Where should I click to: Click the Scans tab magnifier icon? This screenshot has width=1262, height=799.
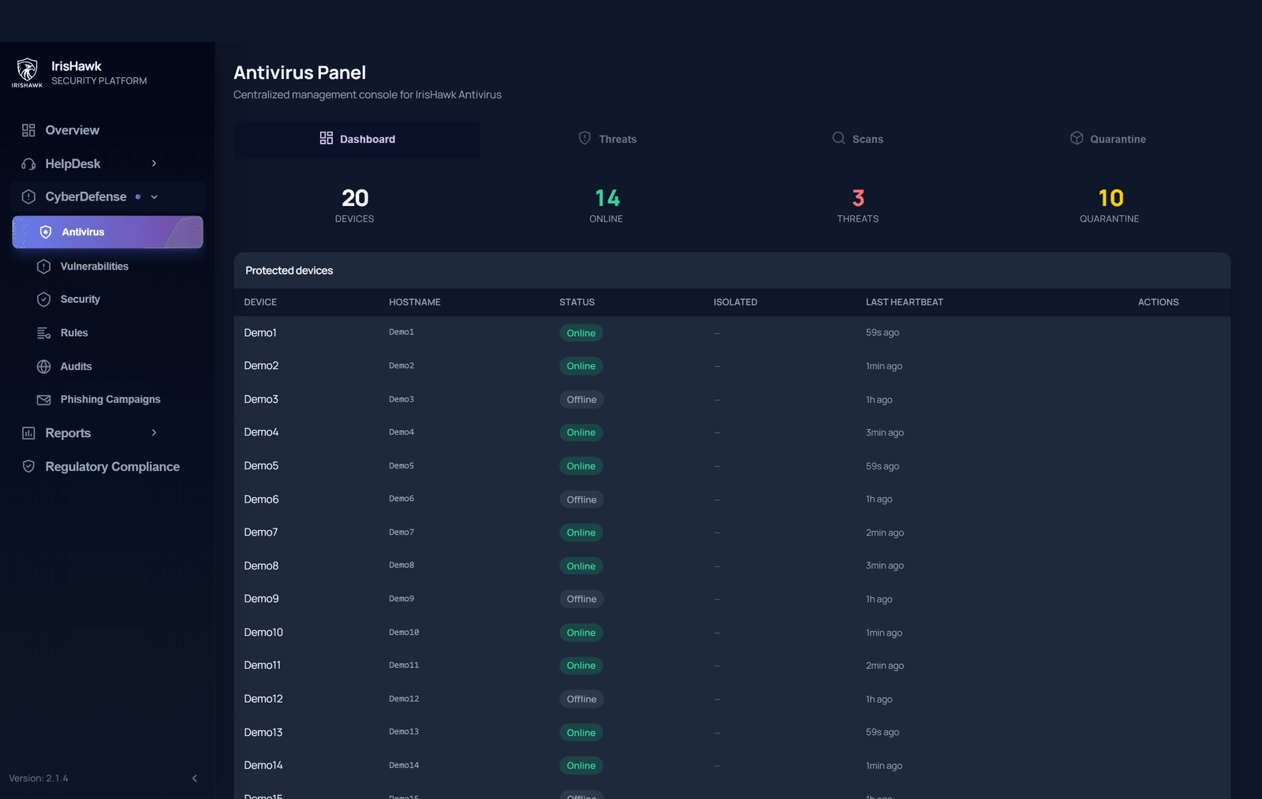838,138
